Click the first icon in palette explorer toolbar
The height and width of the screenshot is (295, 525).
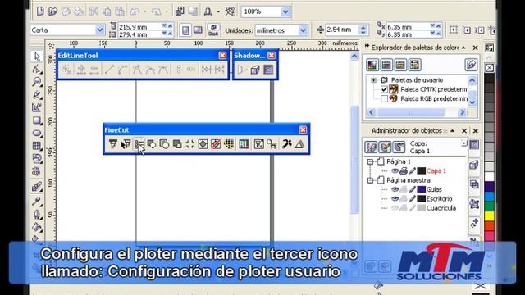(x=372, y=65)
